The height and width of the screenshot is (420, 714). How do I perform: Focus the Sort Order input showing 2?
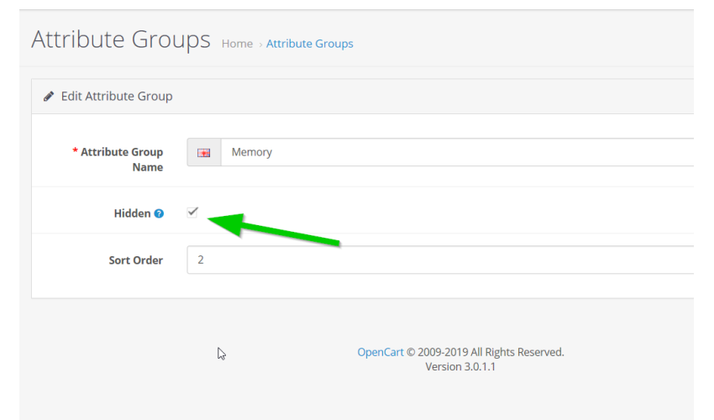(440, 260)
